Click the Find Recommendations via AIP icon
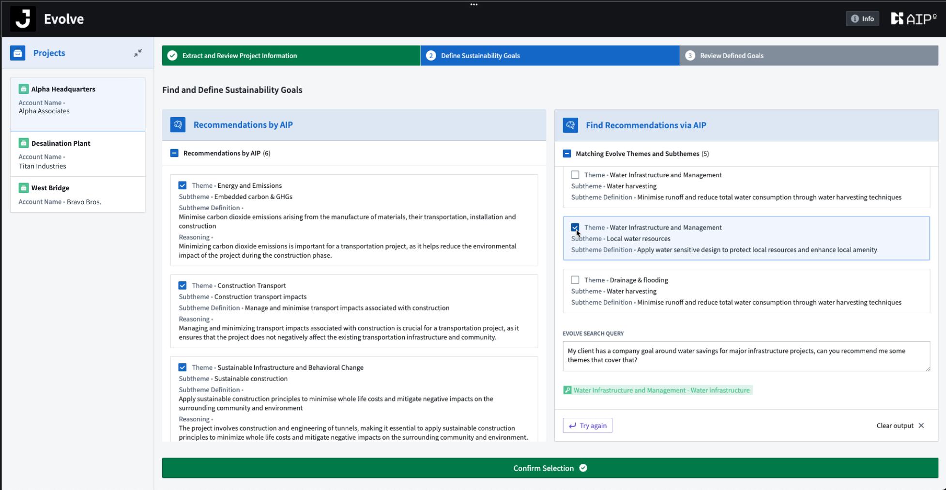 570,125
